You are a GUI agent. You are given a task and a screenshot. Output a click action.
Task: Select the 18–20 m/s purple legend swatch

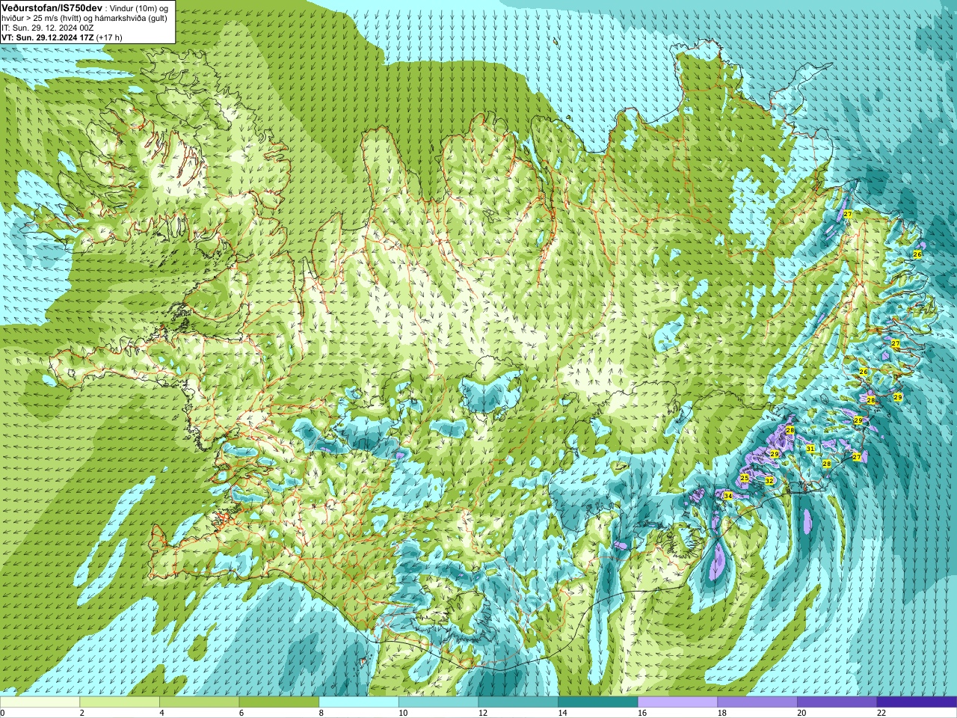[757, 702]
